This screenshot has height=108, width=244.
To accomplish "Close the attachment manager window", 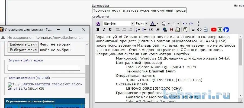I will 83,29.
